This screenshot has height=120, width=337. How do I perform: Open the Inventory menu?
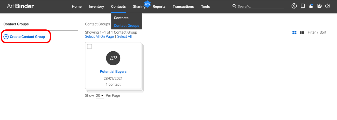tap(96, 6)
